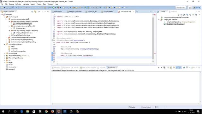Click the green Run toolbar button
Viewport: 202px width, 114px height.
pos(53,8)
